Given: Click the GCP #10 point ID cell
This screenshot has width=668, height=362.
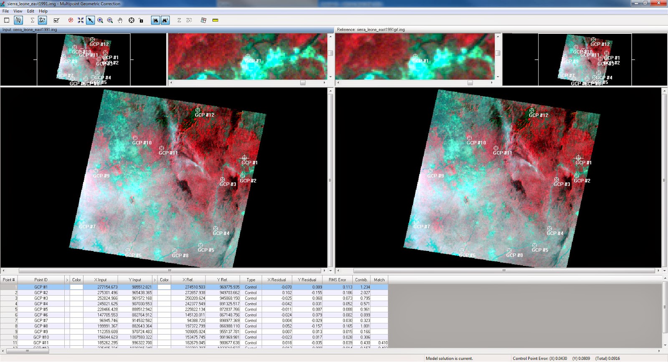Looking at the screenshot, I should [x=41, y=337].
